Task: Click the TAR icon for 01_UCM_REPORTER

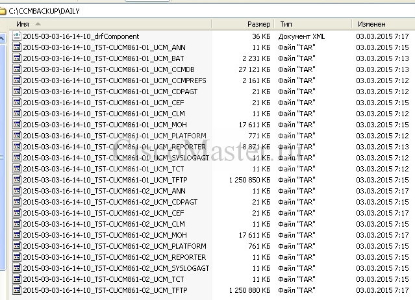Action: pos(17,147)
